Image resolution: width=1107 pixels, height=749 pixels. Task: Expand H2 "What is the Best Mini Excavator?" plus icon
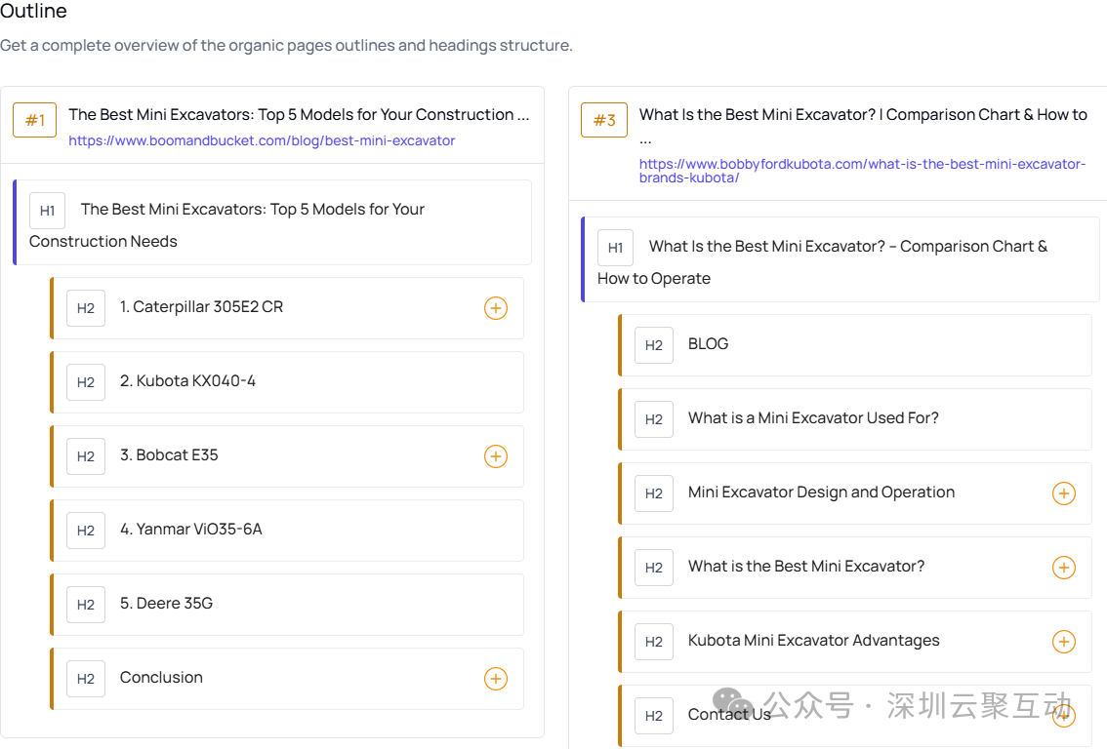[x=1063, y=568]
